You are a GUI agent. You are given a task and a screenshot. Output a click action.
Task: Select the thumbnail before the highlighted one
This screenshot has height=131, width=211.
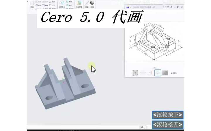150,73
